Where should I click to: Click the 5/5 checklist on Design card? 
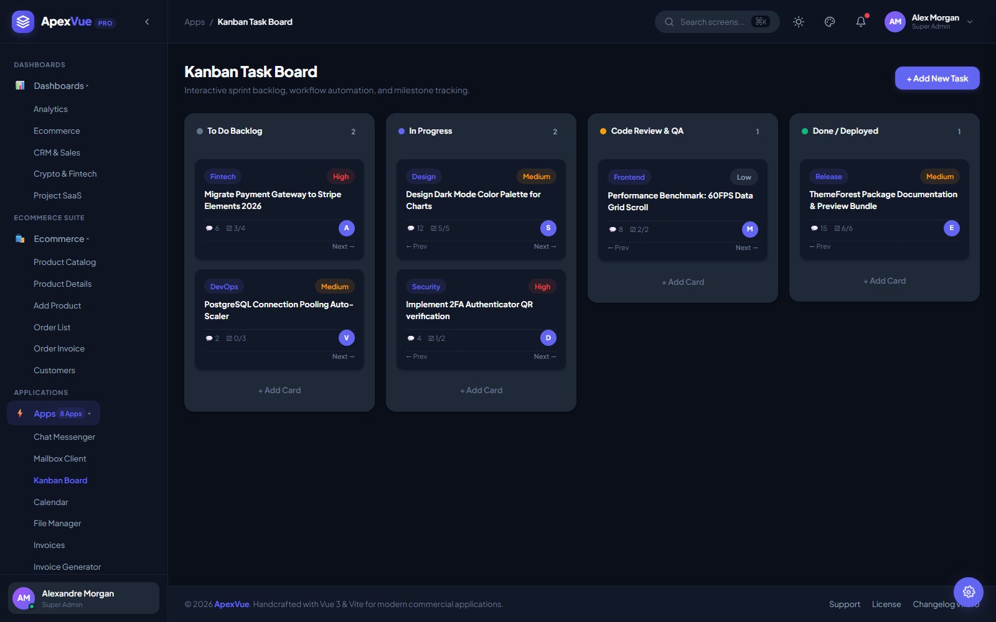(440, 228)
